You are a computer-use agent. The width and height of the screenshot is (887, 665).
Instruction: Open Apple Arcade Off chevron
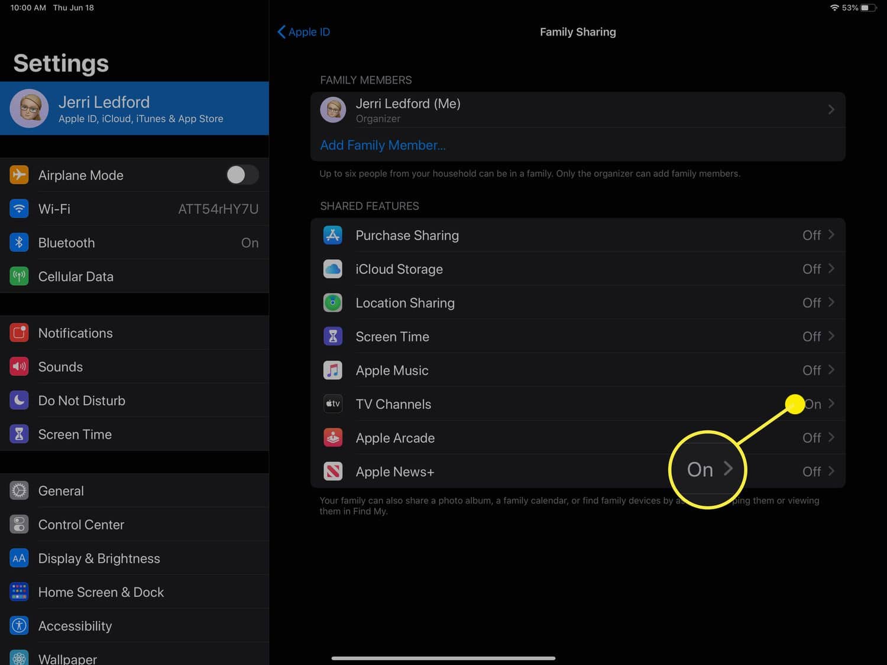(831, 437)
